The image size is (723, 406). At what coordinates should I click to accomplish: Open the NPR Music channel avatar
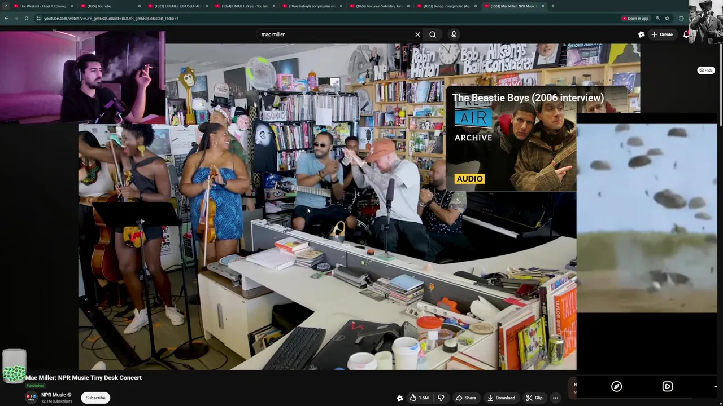click(32, 397)
